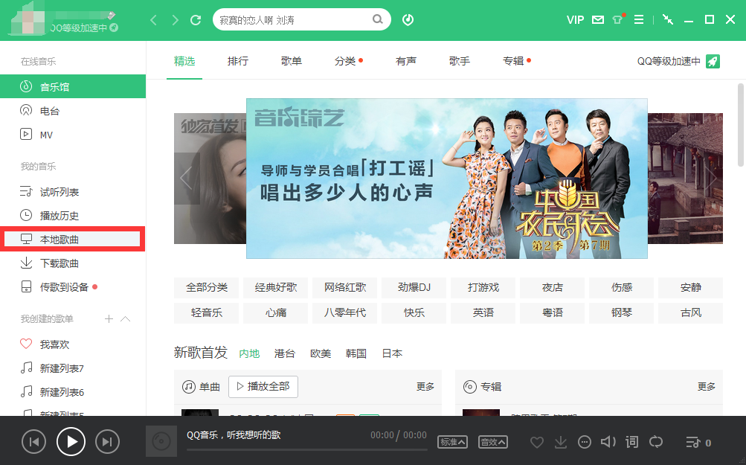Show the previous banner slide
Image resolution: width=746 pixels, height=465 pixels.
(x=187, y=179)
